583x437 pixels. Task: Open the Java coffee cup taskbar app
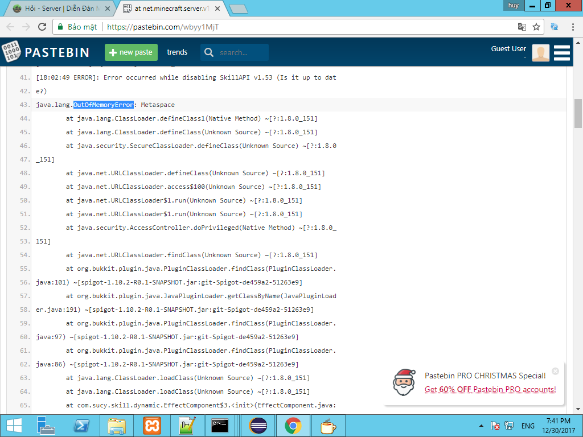tap(329, 426)
